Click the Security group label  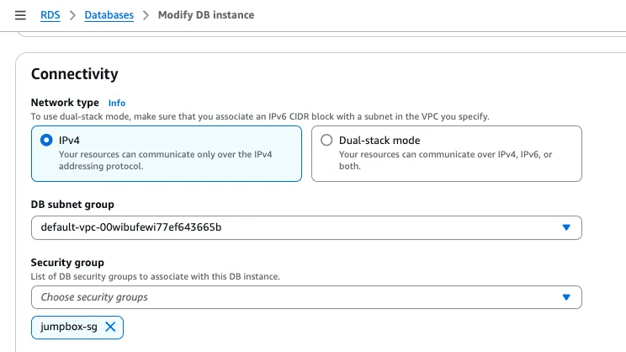(67, 263)
